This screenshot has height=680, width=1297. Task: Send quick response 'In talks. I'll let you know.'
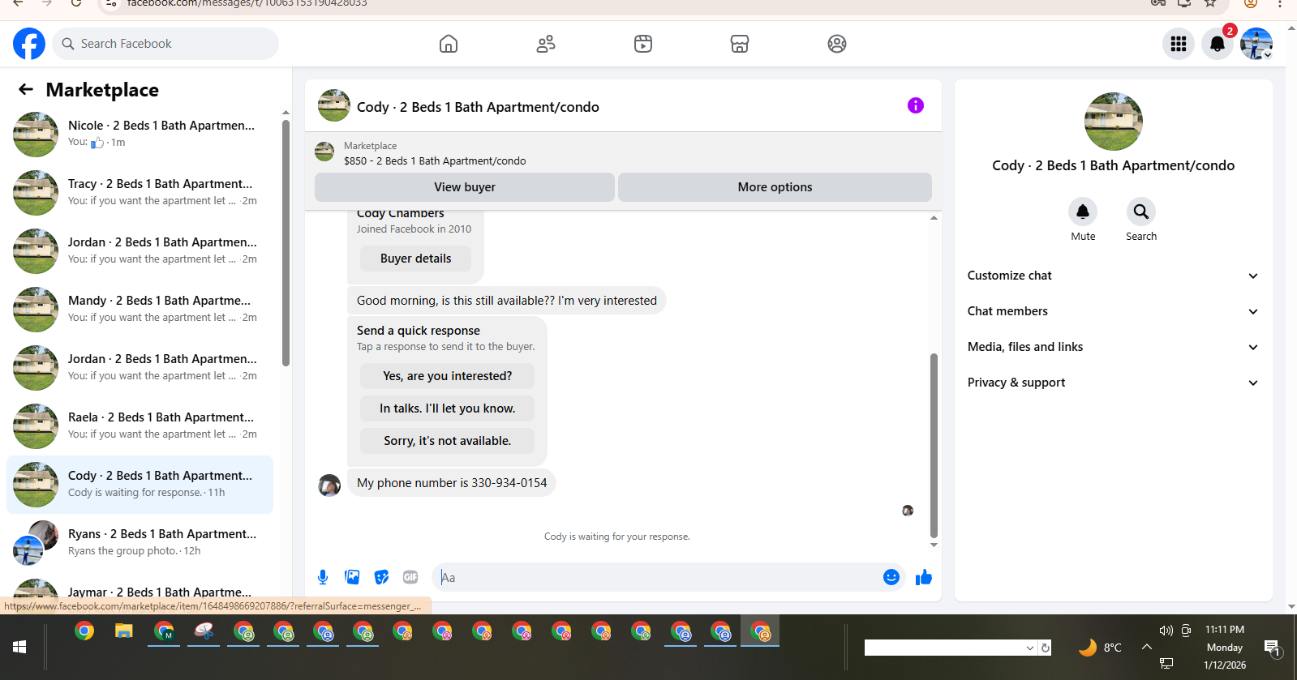coord(448,408)
